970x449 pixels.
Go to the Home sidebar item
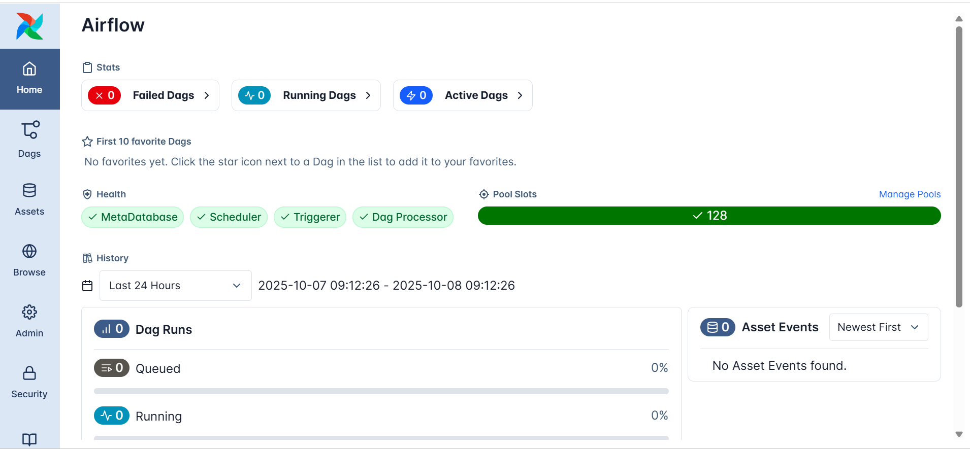29,79
